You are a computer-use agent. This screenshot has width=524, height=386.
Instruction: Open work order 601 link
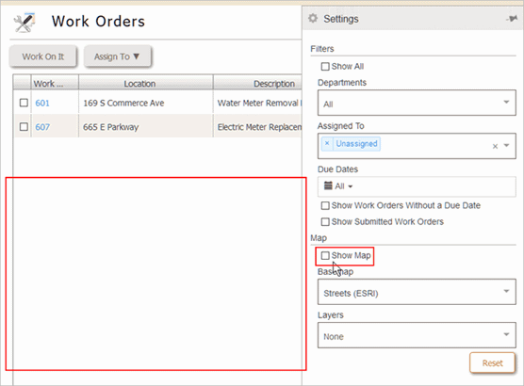[42, 103]
